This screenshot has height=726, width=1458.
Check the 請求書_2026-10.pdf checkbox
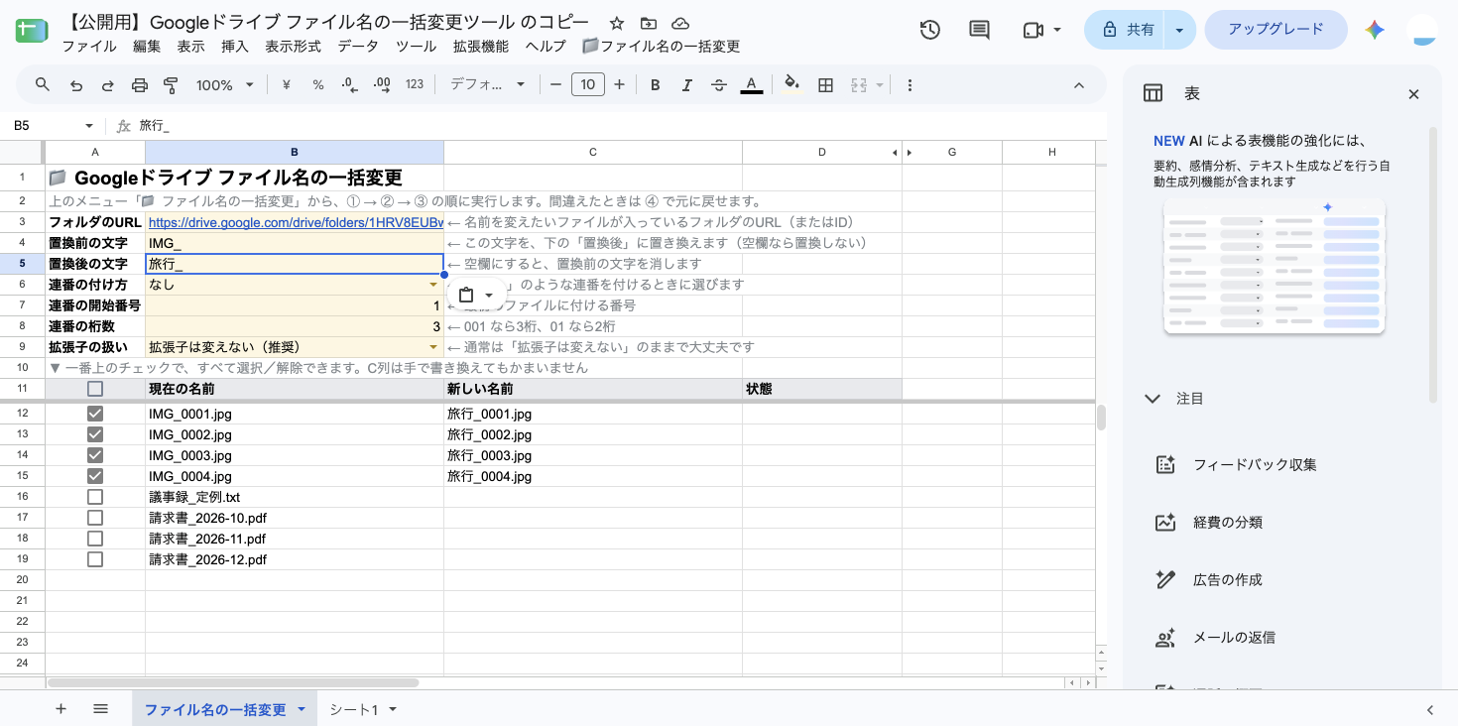[x=95, y=518]
